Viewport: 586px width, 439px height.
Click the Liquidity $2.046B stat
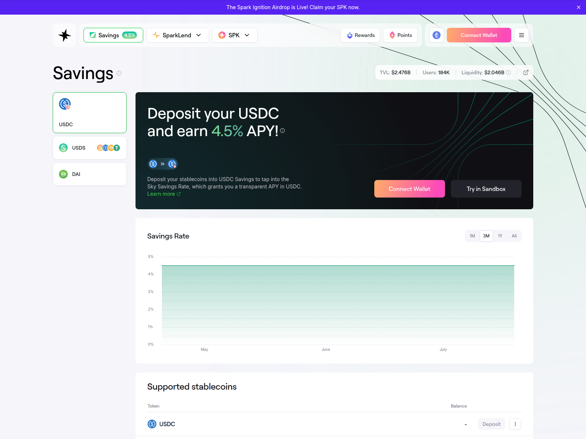[483, 72]
